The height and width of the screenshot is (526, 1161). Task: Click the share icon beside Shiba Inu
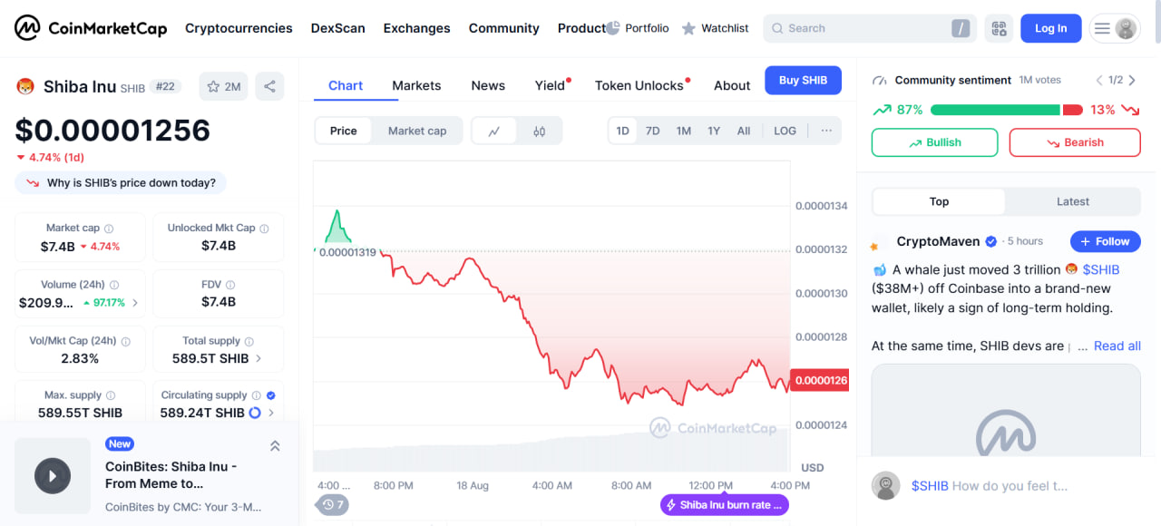pos(269,86)
